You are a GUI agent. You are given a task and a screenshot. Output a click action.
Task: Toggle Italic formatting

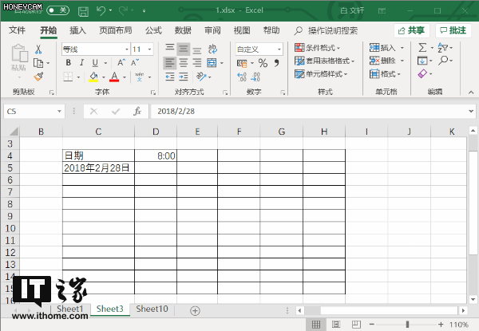pos(81,62)
